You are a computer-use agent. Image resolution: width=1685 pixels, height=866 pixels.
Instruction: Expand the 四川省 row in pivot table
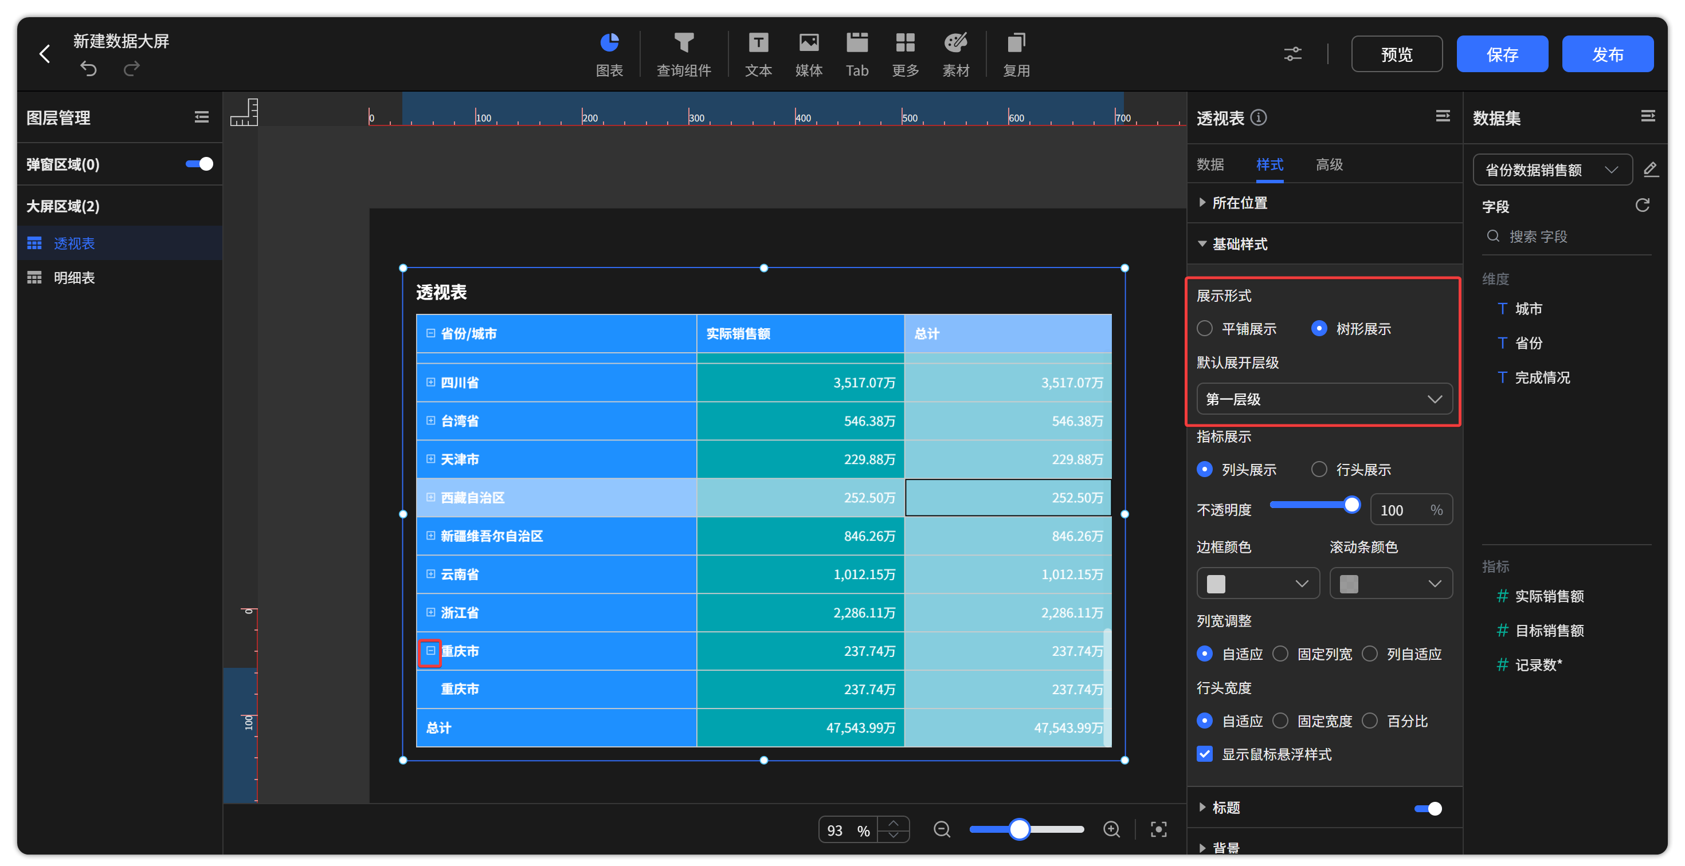click(430, 383)
